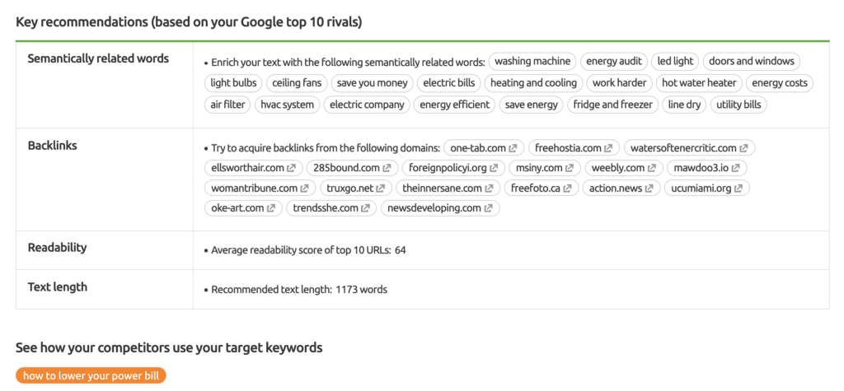Visit the foreignpolicyi.org backlink domain

click(x=448, y=169)
